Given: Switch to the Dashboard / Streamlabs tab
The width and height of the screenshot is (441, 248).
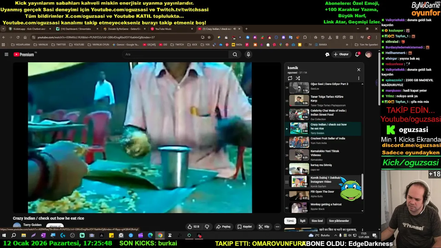Looking at the screenshot, I should click(76, 29).
